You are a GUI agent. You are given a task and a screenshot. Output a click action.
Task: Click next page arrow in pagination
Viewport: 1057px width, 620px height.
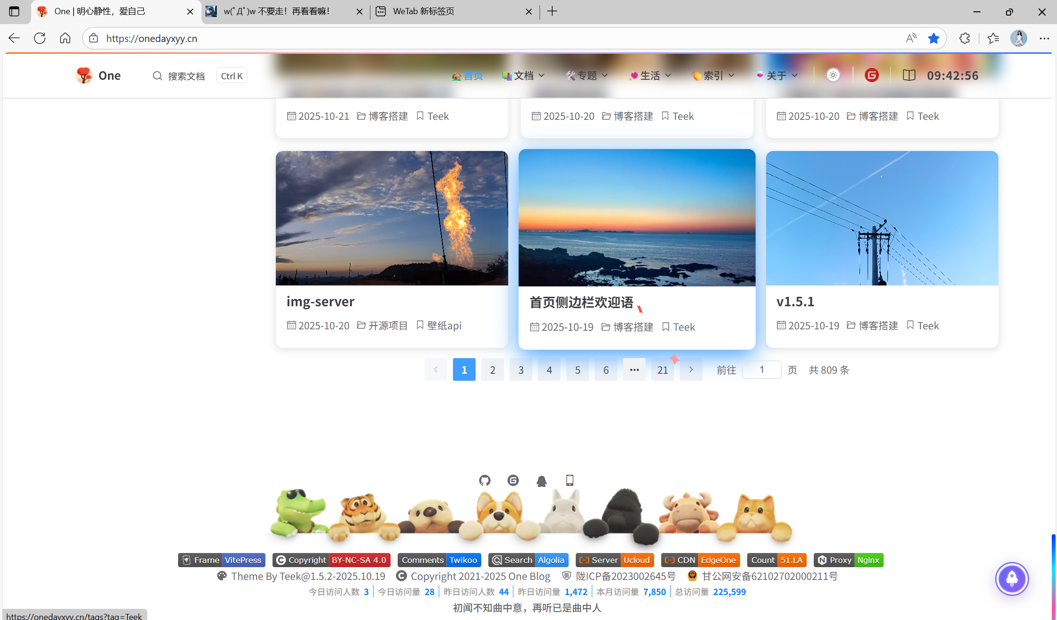point(690,370)
